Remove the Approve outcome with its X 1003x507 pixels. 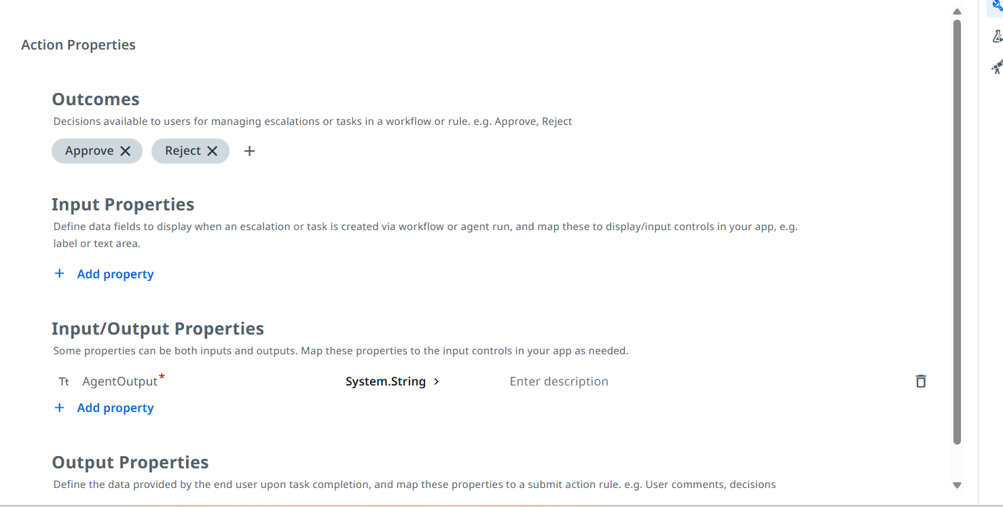point(125,151)
